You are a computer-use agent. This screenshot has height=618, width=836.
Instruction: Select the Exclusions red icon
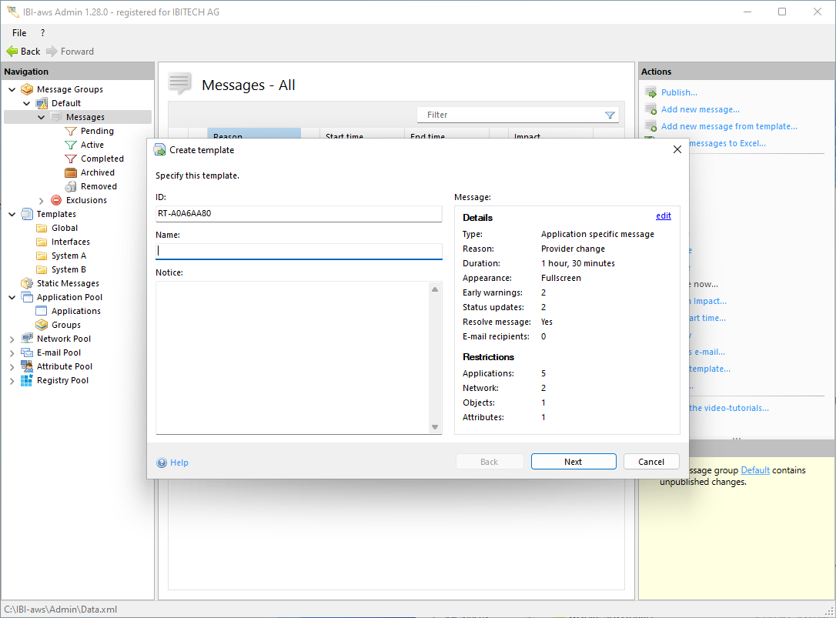pyautogui.click(x=56, y=200)
